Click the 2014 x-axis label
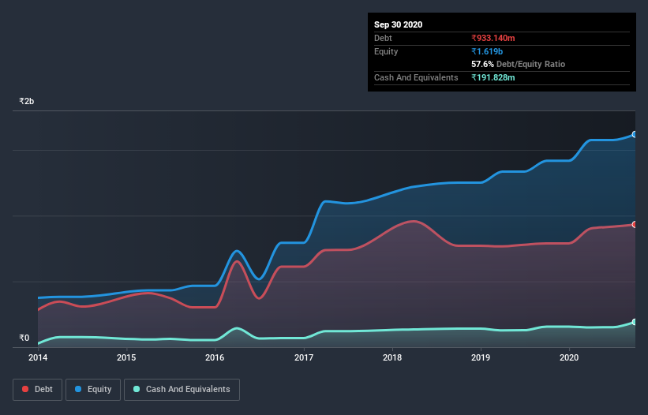Viewport: 648px width, 415px height. [38, 357]
